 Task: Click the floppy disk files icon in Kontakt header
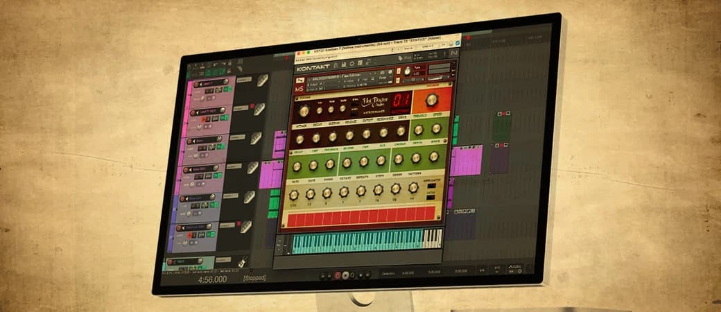[x=342, y=64]
